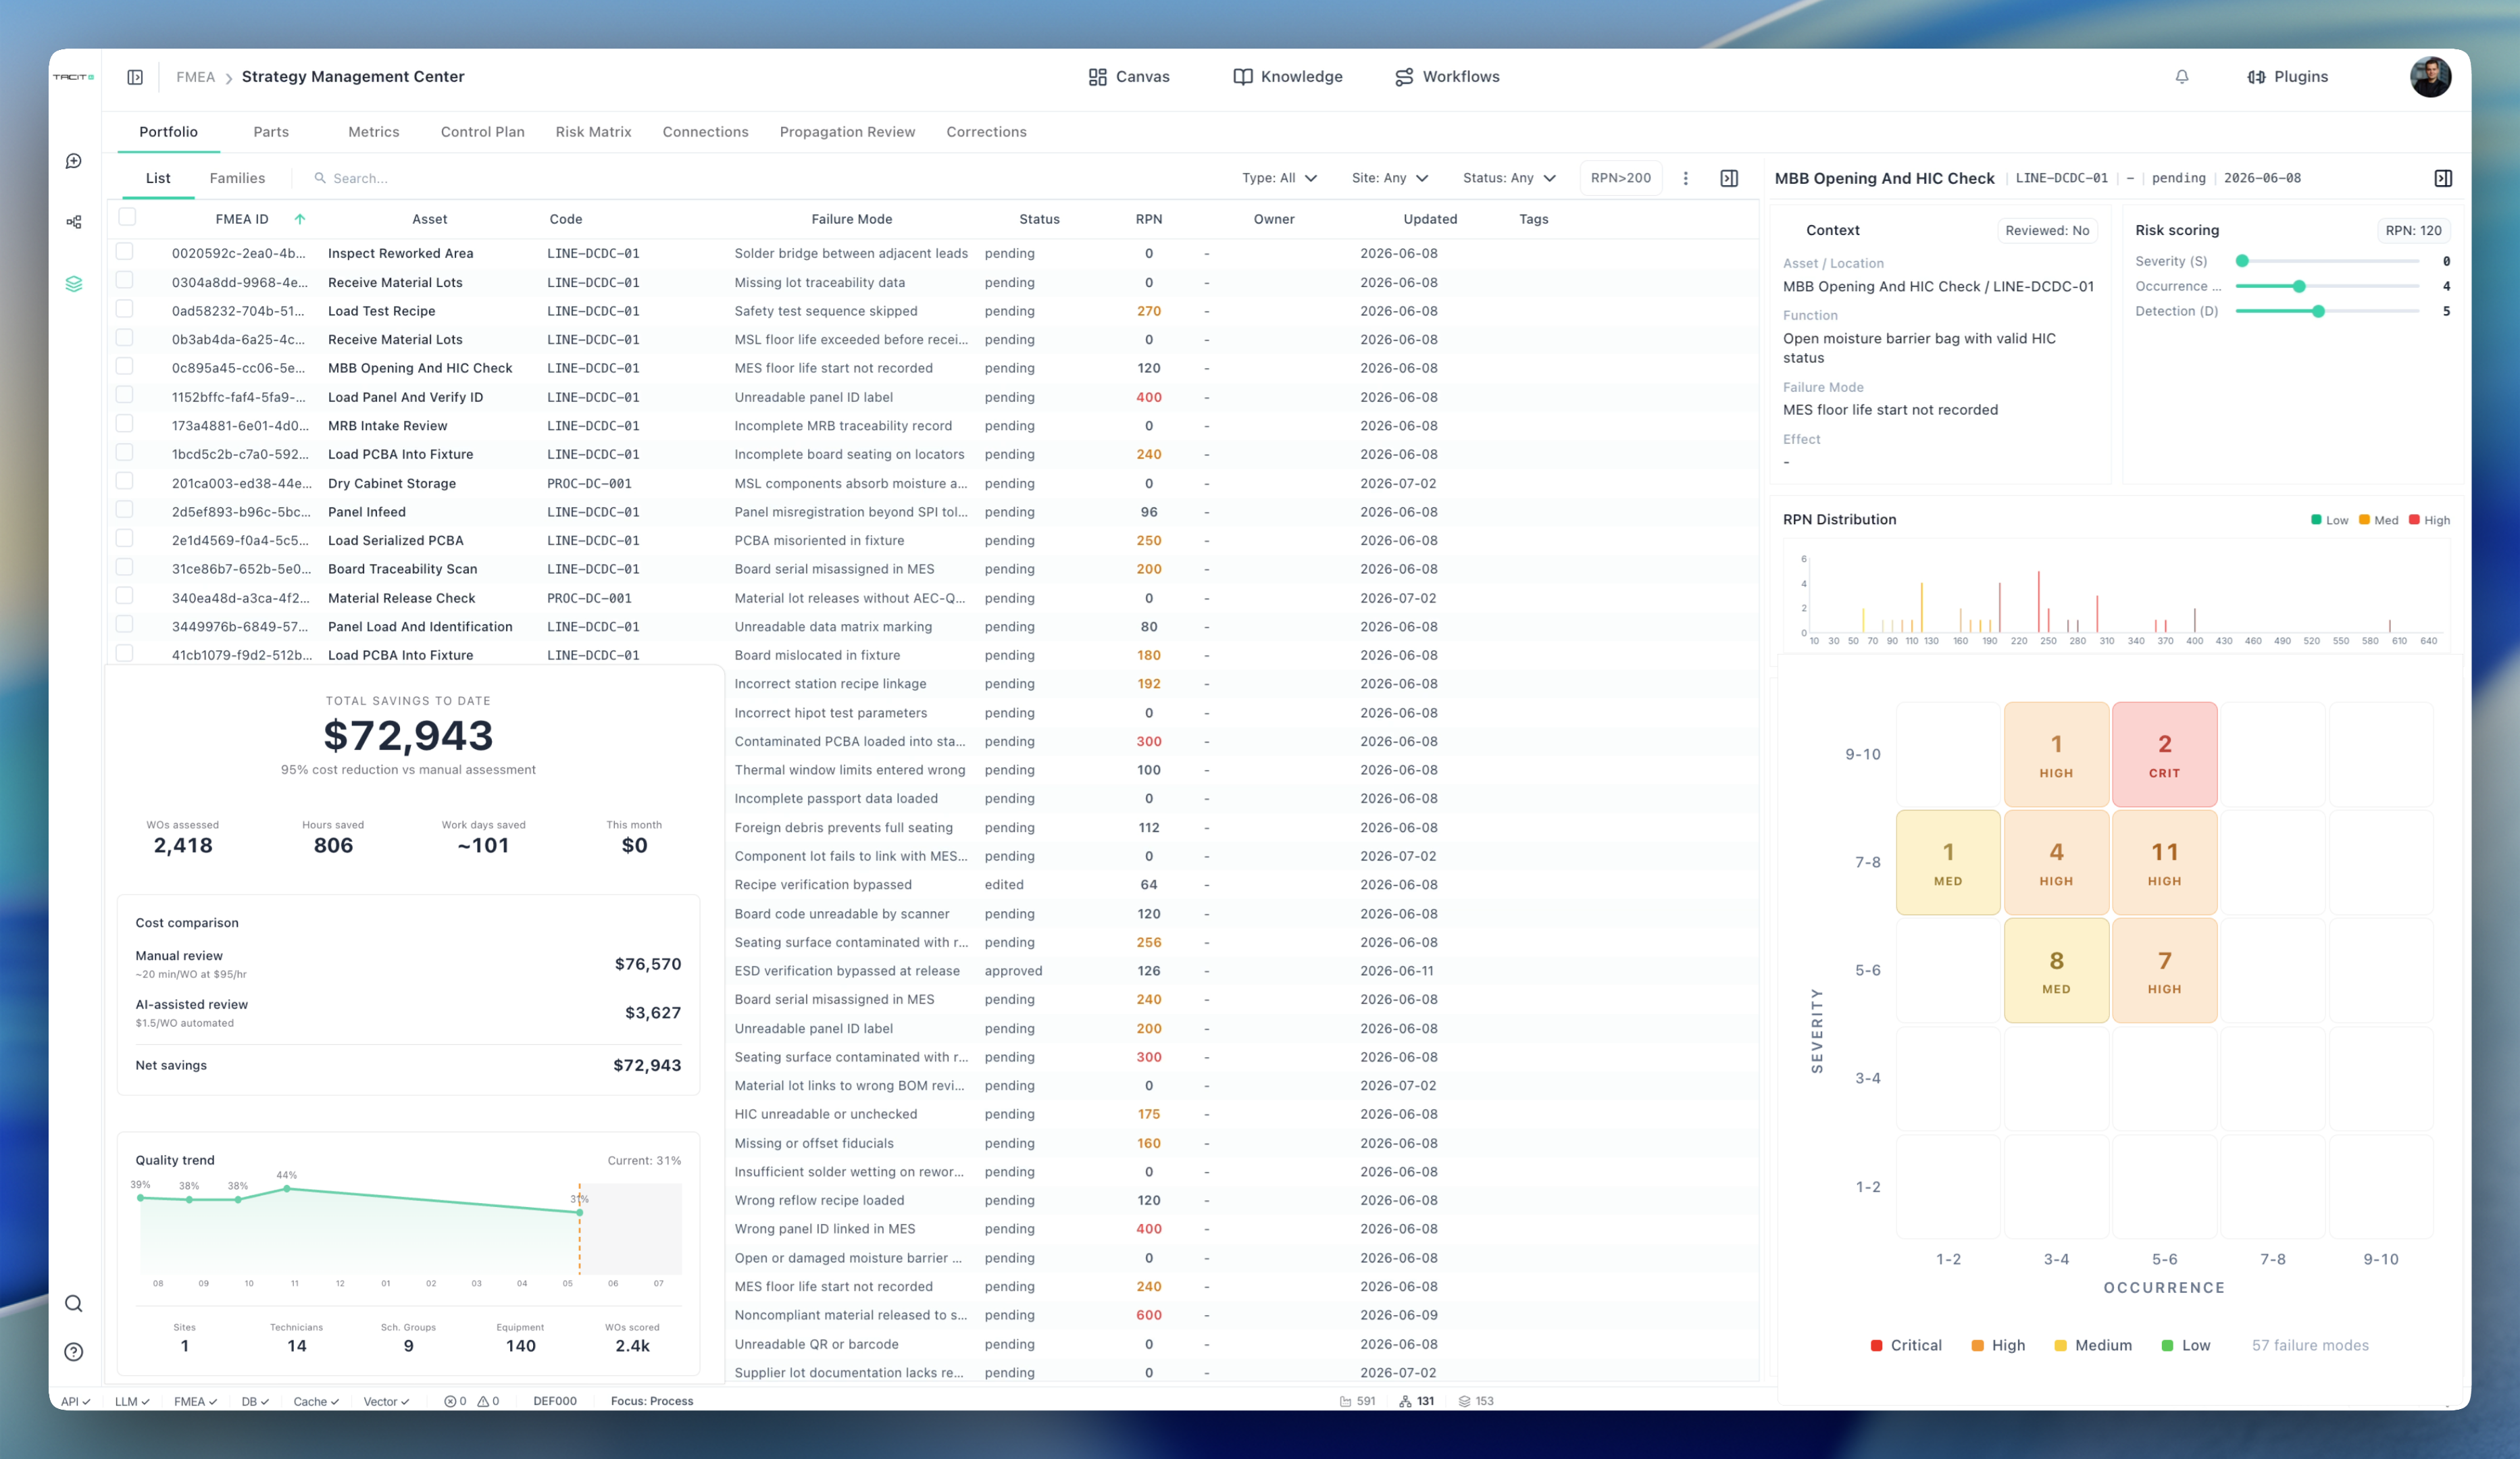This screenshot has height=1459, width=2520.
Task: Switch to the Parts tab
Action: 271,132
